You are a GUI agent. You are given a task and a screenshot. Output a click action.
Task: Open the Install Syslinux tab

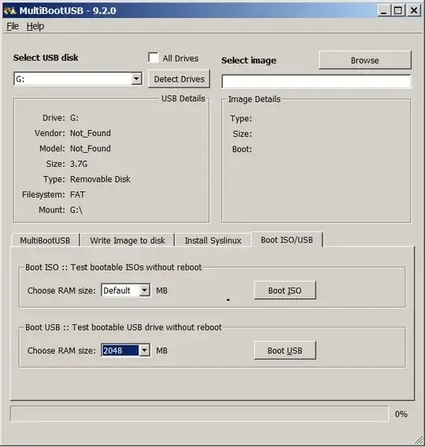[x=213, y=240]
